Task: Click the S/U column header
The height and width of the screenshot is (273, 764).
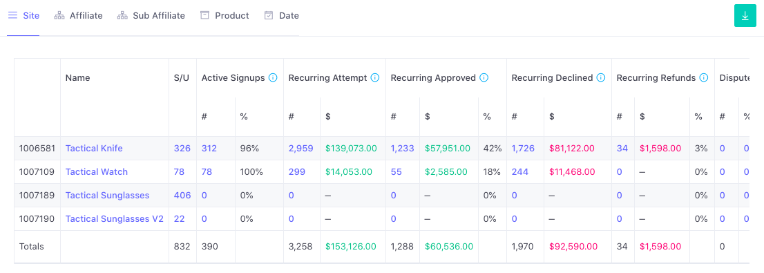Action: pos(181,77)
